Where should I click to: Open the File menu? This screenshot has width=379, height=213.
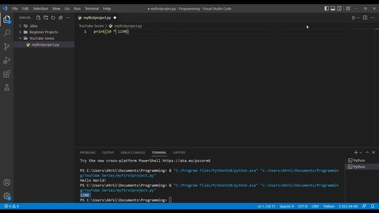pyautogui.click(x=15, y=8)
